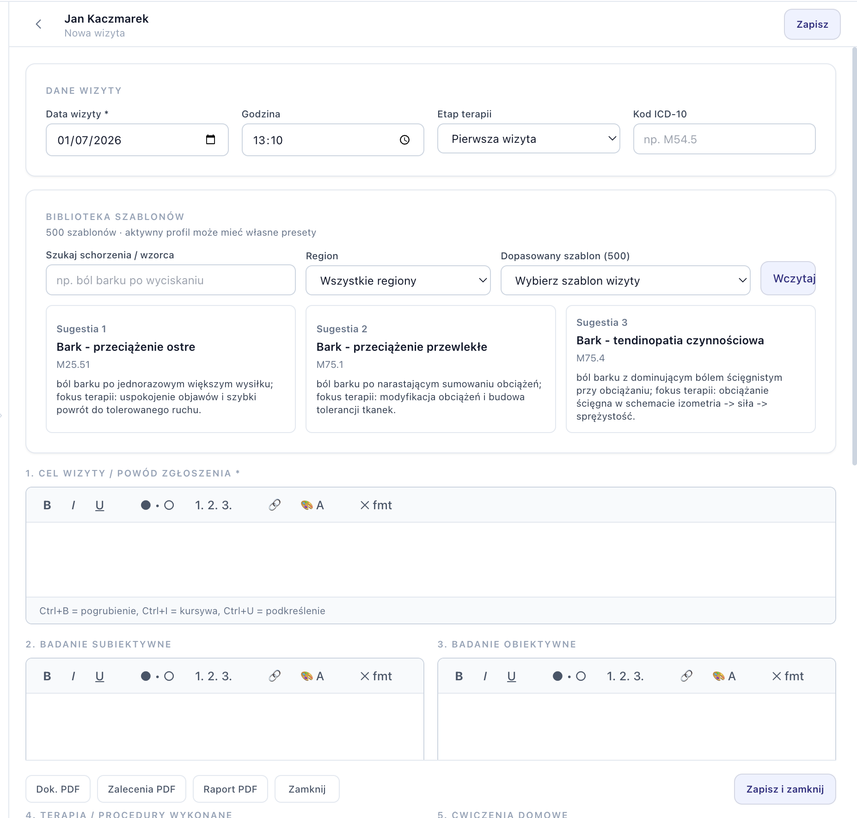The width and height of the screenshot is (857, 818).
Task: Toggle bold in Cel wizyty editor
Action: 47,505
